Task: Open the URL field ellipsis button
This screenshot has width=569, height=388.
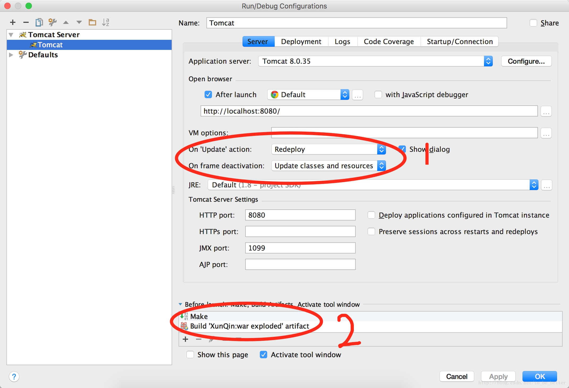Action: click(546, 111)
